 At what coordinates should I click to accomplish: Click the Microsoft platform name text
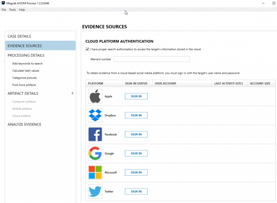pyautogui.click(x=111, y=172)
